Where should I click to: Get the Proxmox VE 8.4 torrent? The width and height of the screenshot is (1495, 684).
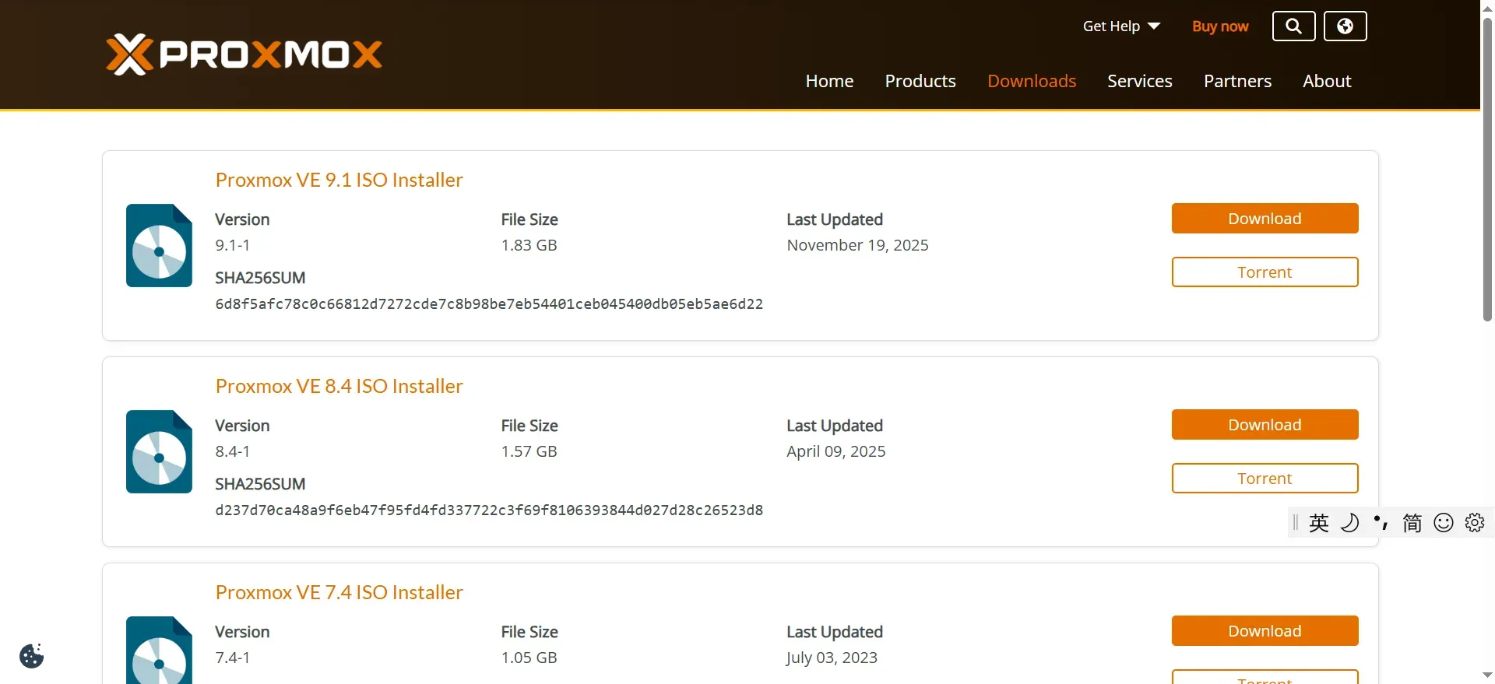click(1265, 479)
